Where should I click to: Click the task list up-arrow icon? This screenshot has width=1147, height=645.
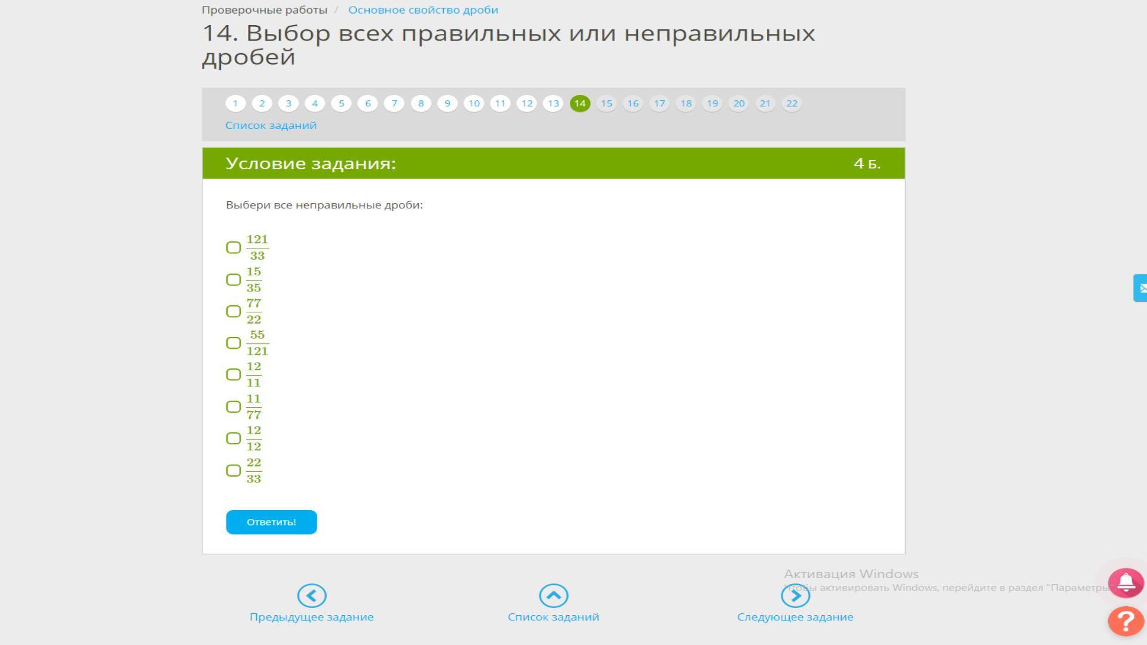tap(553, 595)
